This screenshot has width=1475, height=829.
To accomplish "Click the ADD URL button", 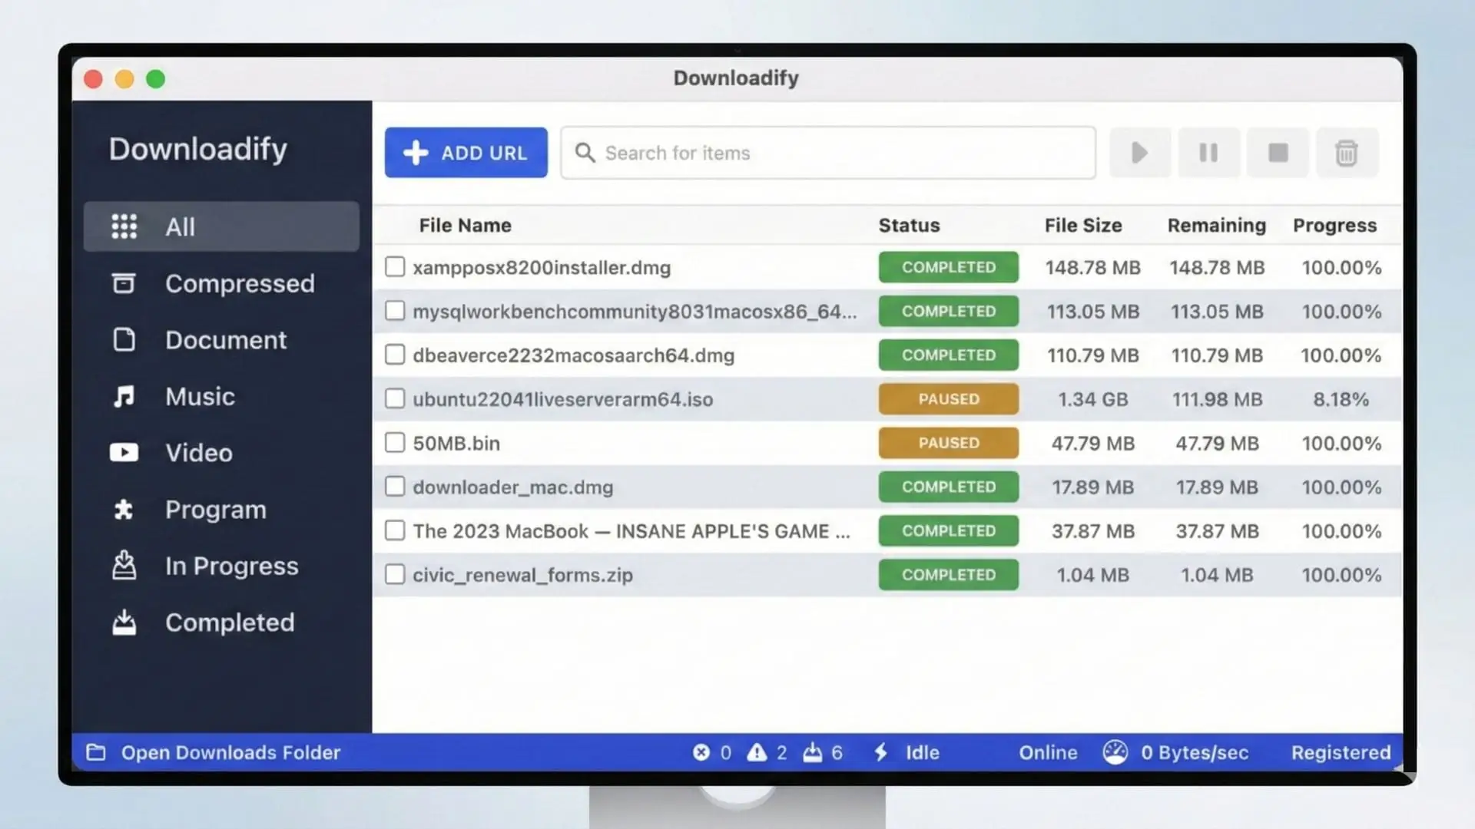I will click(x=466, y=153).
